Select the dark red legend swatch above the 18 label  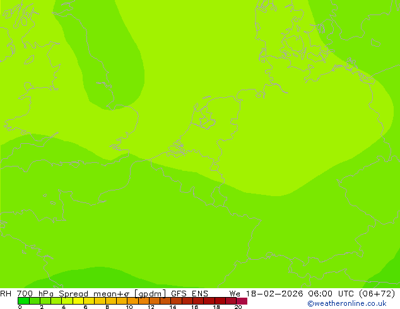coord(220,301)
